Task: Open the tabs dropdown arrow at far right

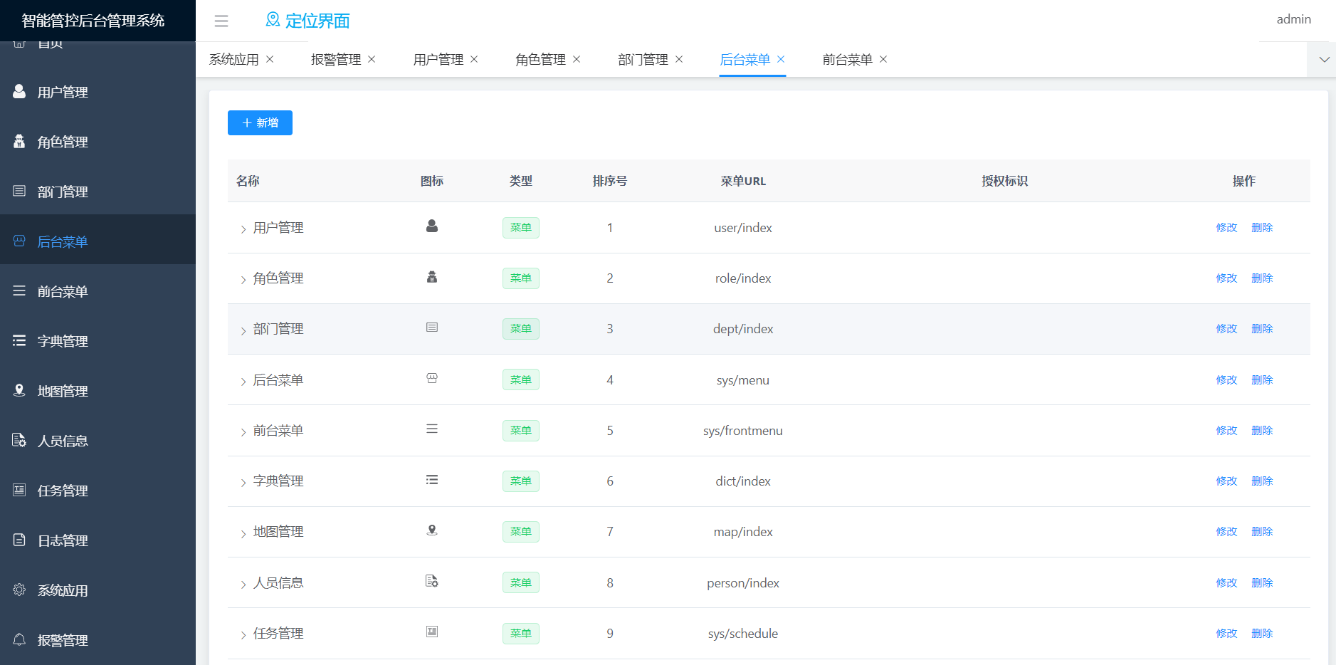Action: [1324, 59]
